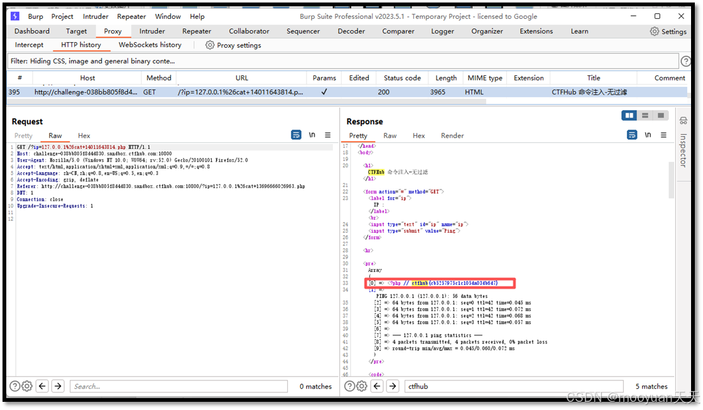Go to next Response search match
This screenshot has height=410, width=703.
click(393, 386)
